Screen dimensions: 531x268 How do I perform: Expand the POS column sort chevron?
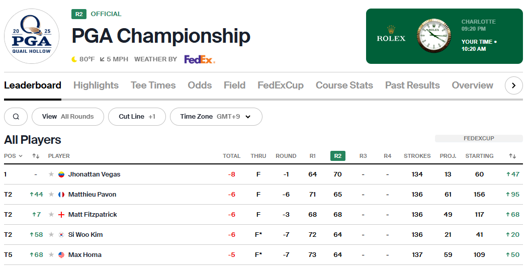point(21,156)
